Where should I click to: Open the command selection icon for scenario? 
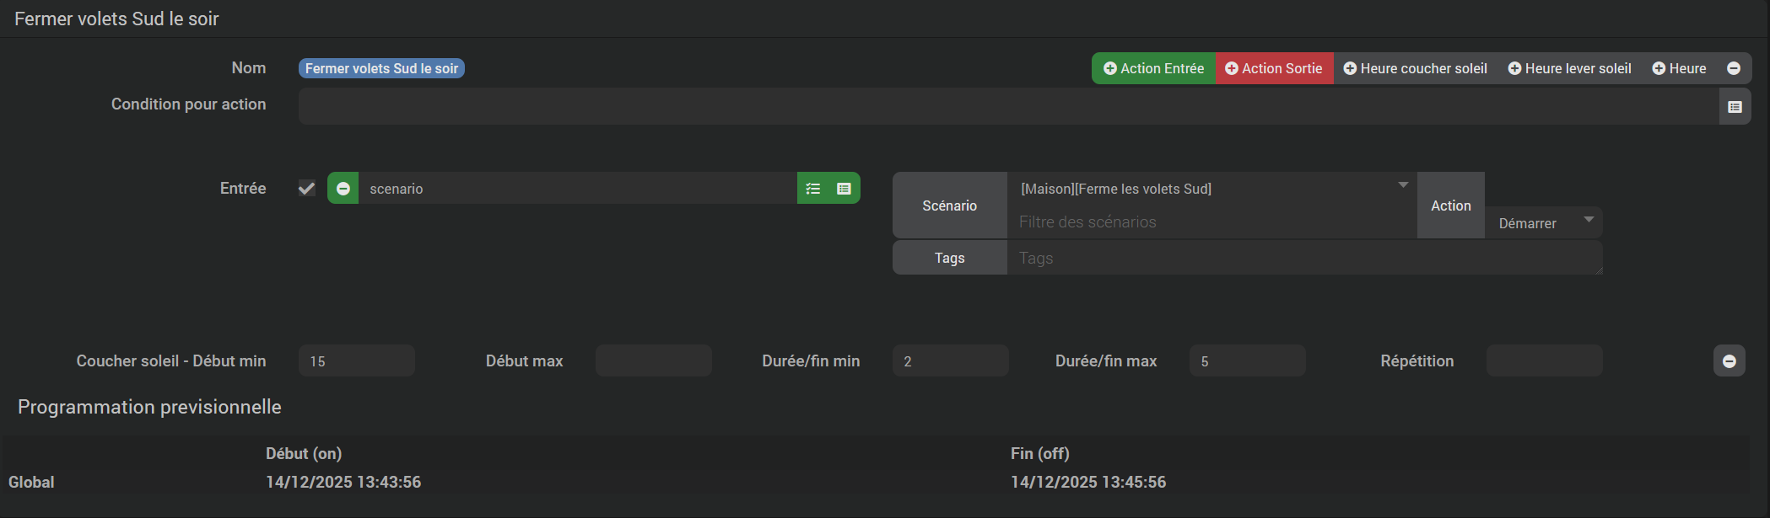(x=844, y=188)
